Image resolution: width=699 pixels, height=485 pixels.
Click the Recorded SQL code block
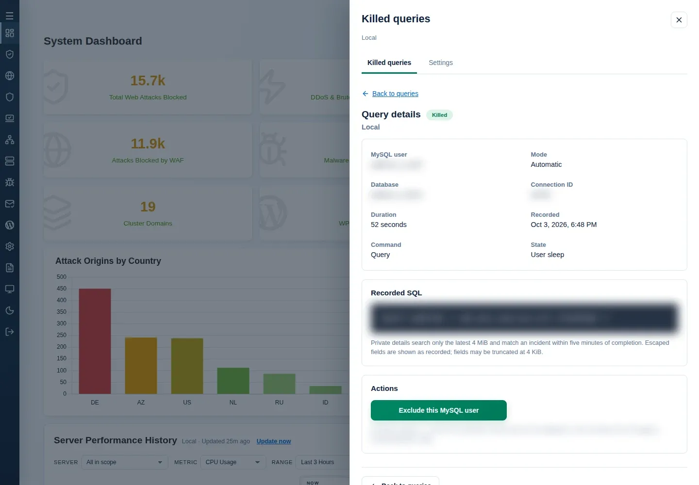point(524,318)
